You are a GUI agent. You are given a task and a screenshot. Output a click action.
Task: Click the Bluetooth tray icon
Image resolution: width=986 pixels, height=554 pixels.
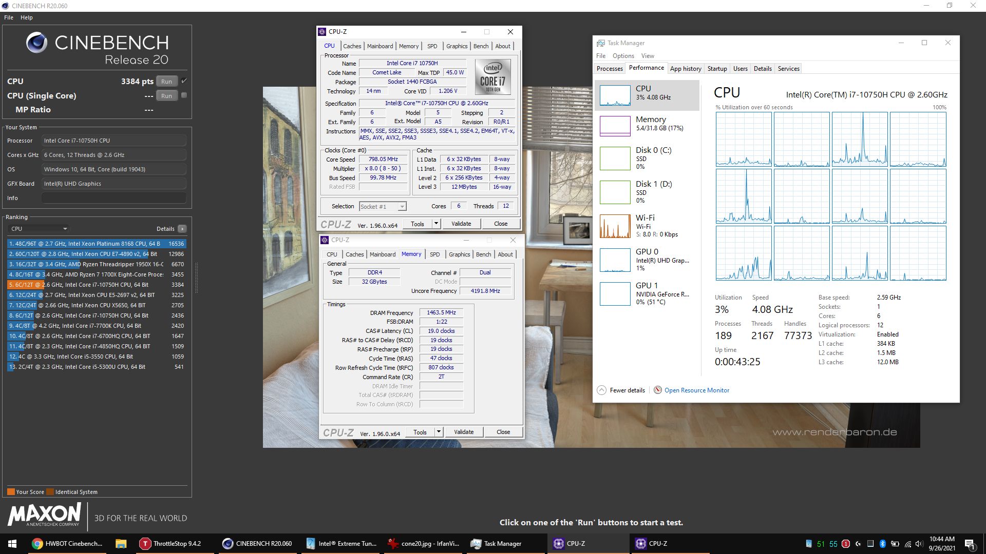click(883, 544)
